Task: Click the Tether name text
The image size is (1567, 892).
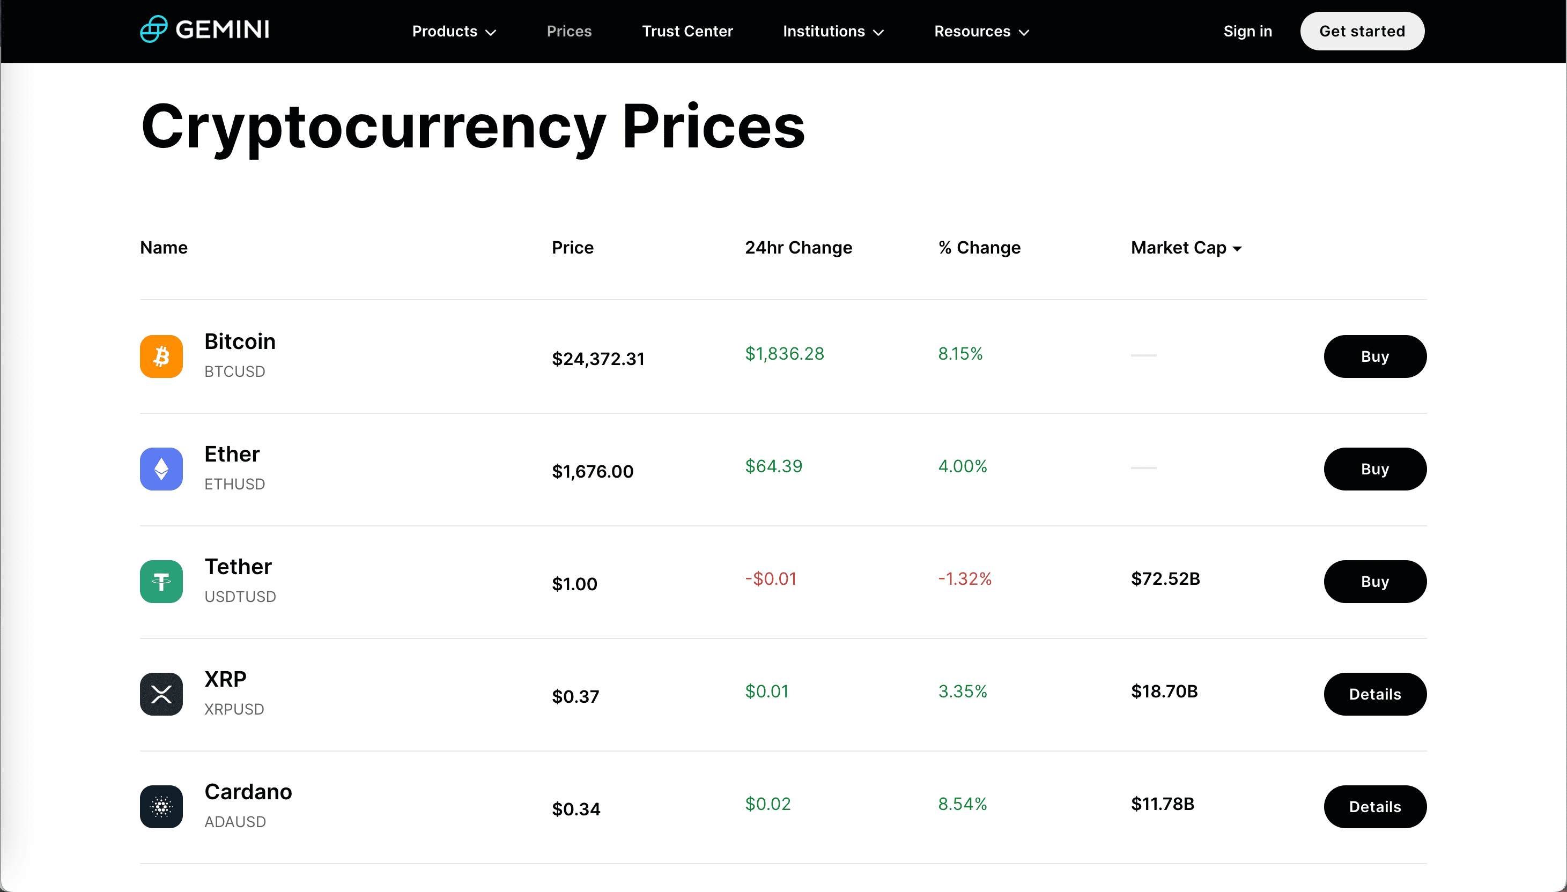Action: (238, 567)
